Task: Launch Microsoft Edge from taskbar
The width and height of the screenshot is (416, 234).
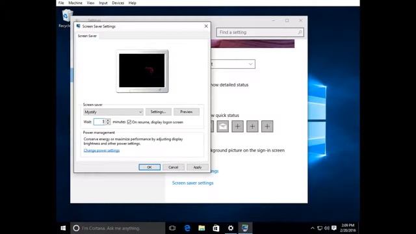Action: pos(187,228)
